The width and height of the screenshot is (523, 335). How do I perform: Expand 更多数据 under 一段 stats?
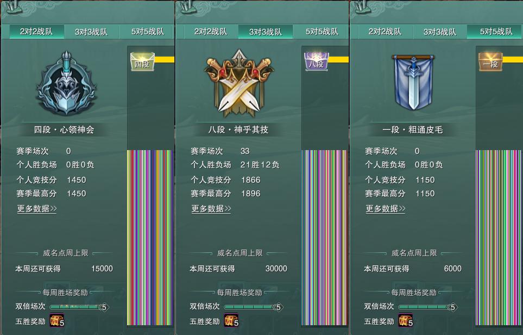tap(385, 209)
